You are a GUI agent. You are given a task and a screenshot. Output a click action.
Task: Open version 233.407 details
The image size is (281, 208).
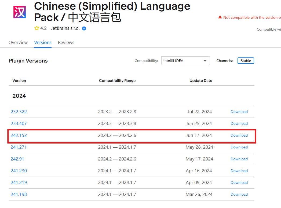tap(19, 124)
